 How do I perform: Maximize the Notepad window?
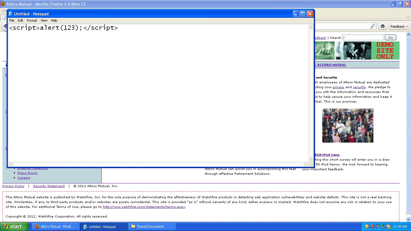(303, 14)
